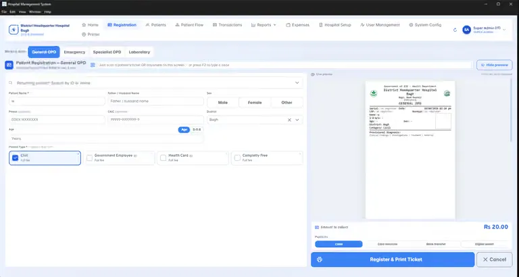Image resolution: width=519 pixels, height=277 pixels.
Task: Open the View menu
Action: 22,11
